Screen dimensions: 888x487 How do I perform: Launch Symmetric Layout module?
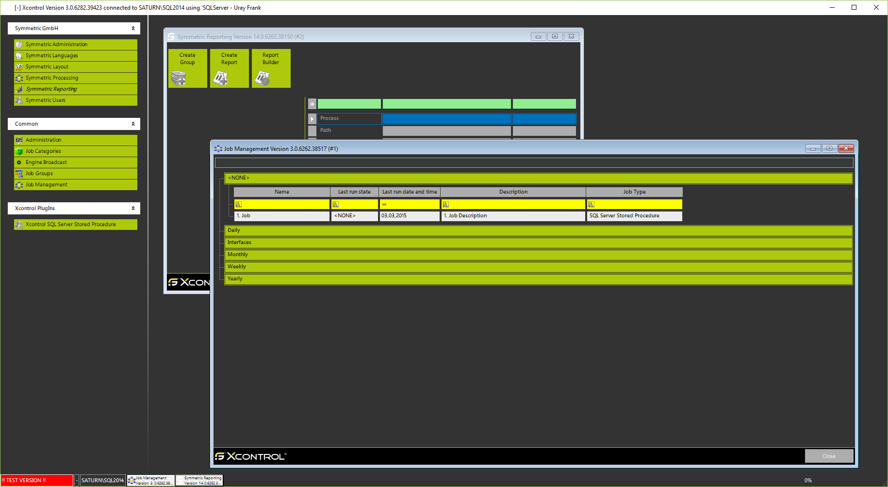(x=76, y=67)
